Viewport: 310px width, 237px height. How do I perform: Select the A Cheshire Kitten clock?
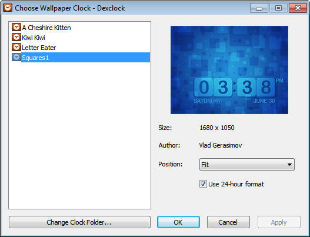coord(46,28)
